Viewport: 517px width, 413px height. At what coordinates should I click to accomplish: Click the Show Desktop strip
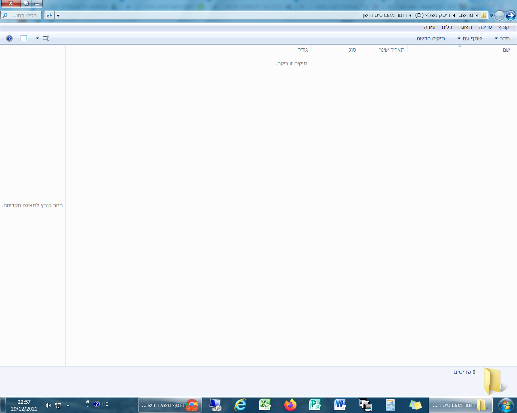pyautogui.click(x=2, y=405)
